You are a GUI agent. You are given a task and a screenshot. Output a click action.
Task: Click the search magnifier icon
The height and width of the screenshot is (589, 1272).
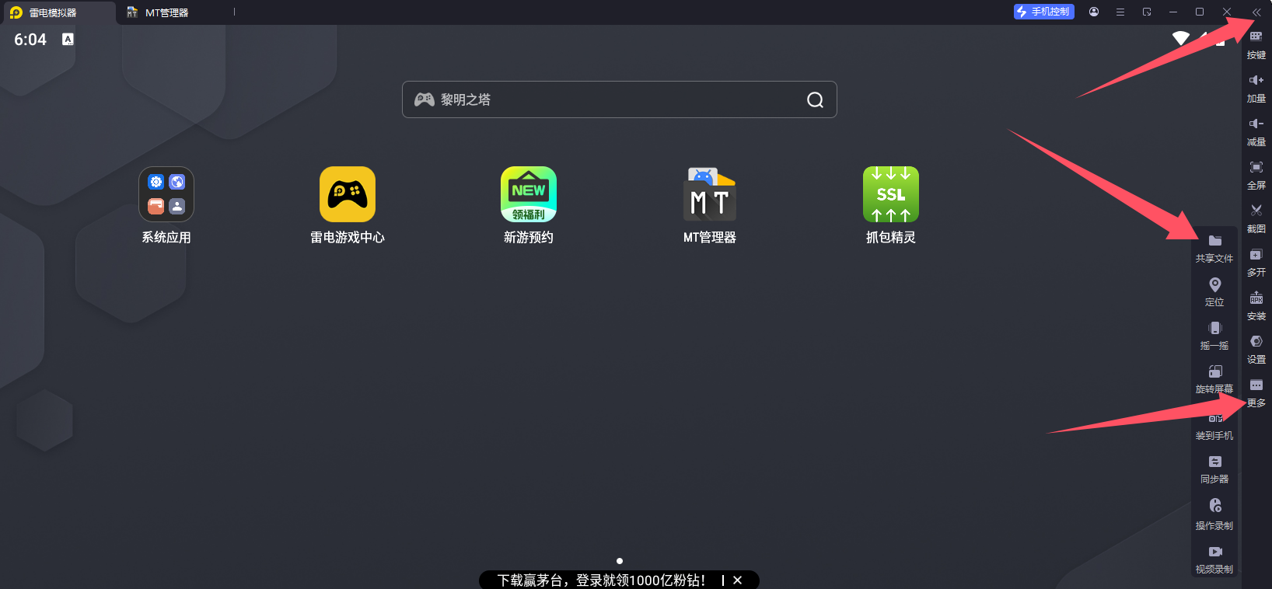(x=815, y=99)
